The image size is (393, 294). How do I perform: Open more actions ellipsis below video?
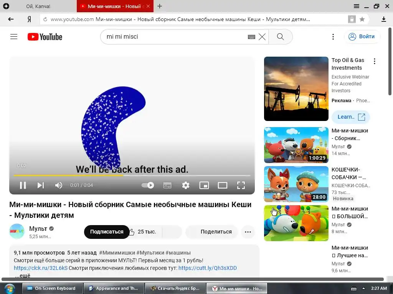pyautogui.click(x=248, y=232)
